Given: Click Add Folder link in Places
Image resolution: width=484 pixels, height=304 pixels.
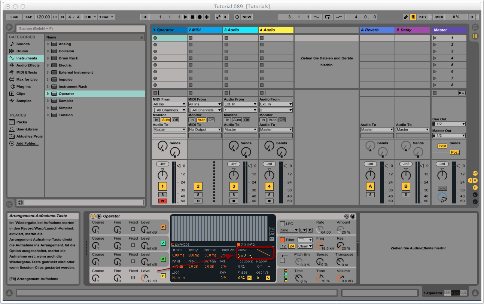Looking at the screenshot, I should point(27,144).
